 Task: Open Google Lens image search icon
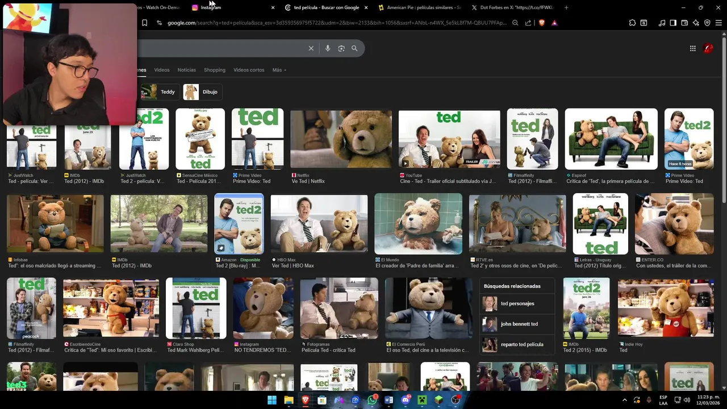pos(341,48)
